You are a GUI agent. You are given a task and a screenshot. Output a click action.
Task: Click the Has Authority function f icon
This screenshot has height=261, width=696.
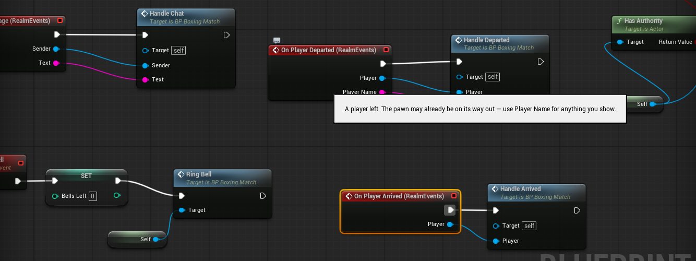click(x=619, y=21)
